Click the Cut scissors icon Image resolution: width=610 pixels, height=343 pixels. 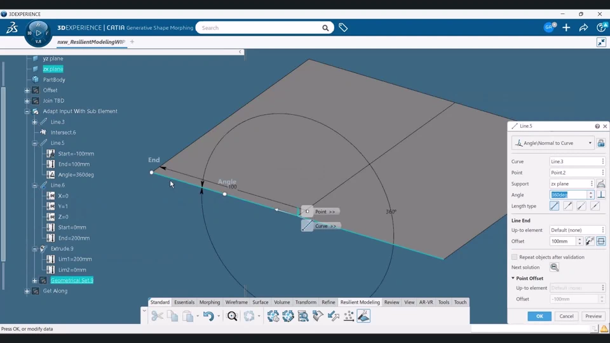[x=157, y=316]
